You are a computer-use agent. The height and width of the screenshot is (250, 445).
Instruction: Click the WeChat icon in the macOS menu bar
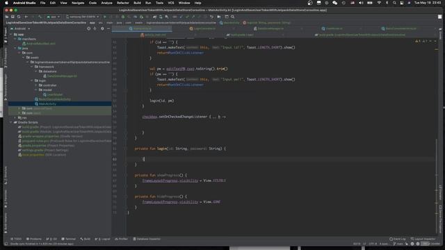click(x=335, y=3)
